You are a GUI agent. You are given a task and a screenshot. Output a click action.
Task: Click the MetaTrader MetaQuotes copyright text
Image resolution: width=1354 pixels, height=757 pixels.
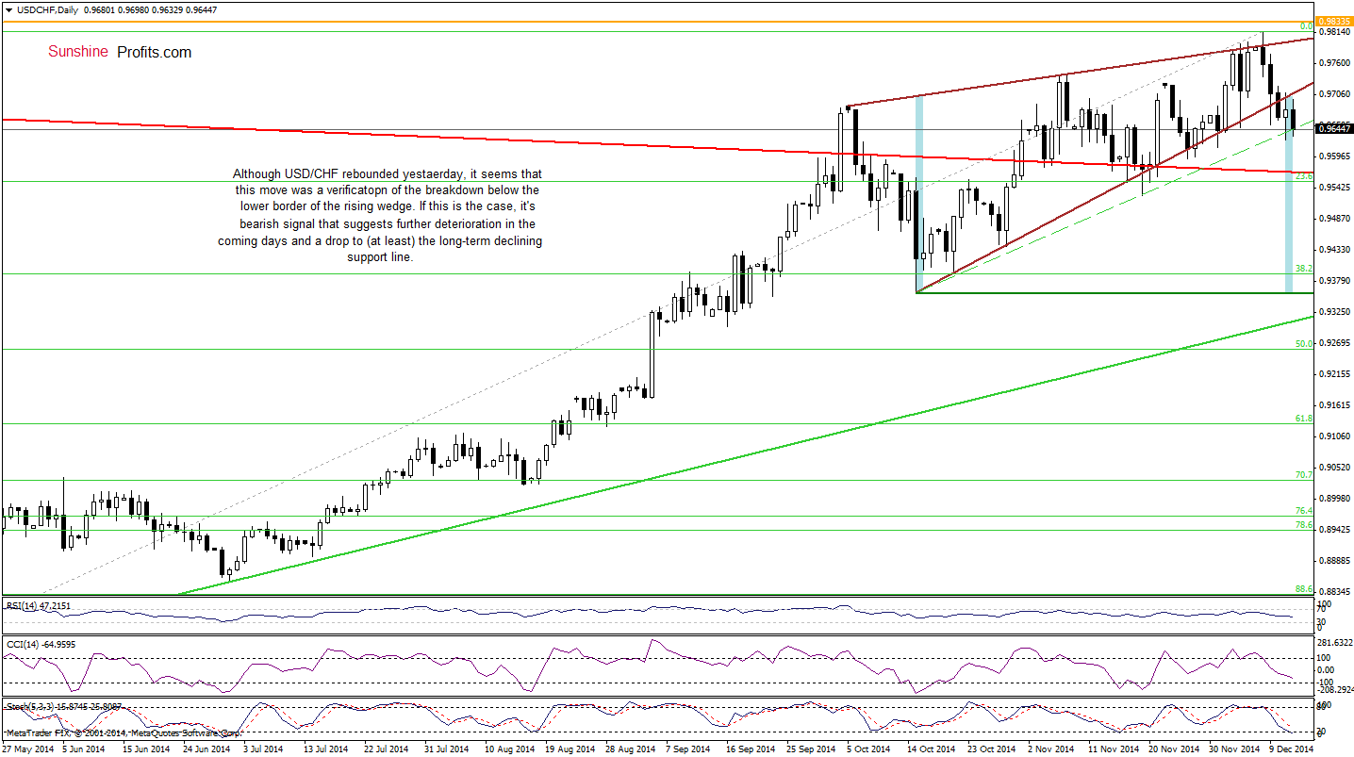123,732
